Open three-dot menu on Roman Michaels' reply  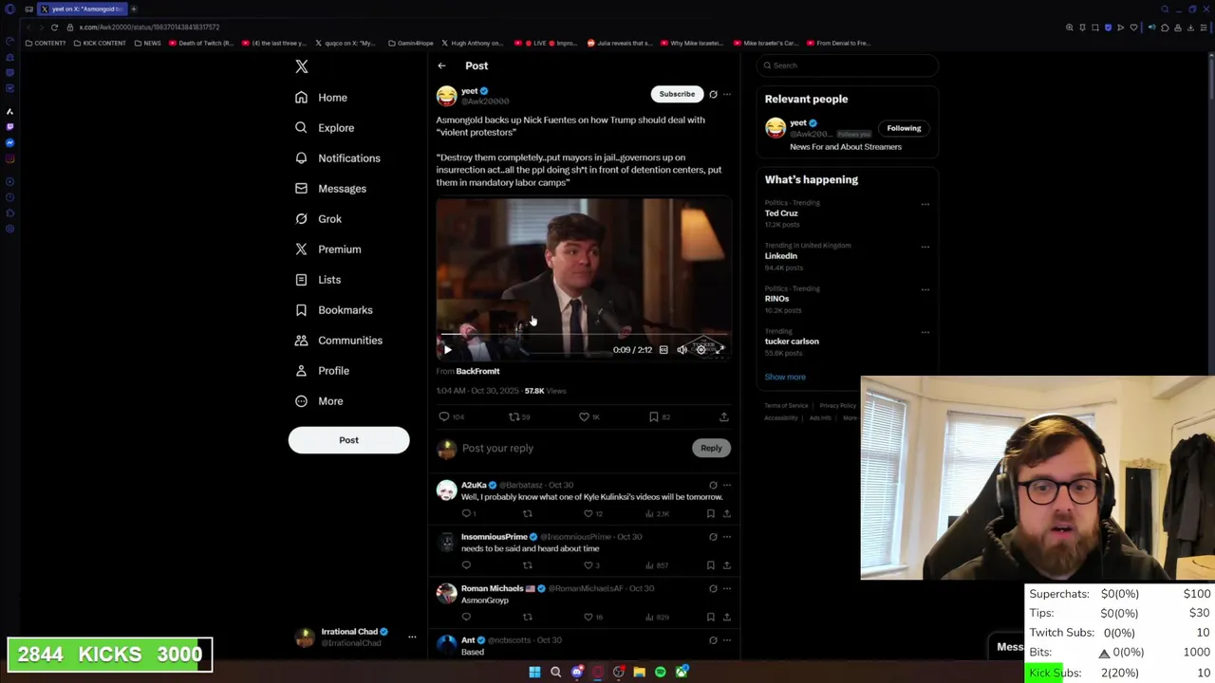tap(727, 588)
